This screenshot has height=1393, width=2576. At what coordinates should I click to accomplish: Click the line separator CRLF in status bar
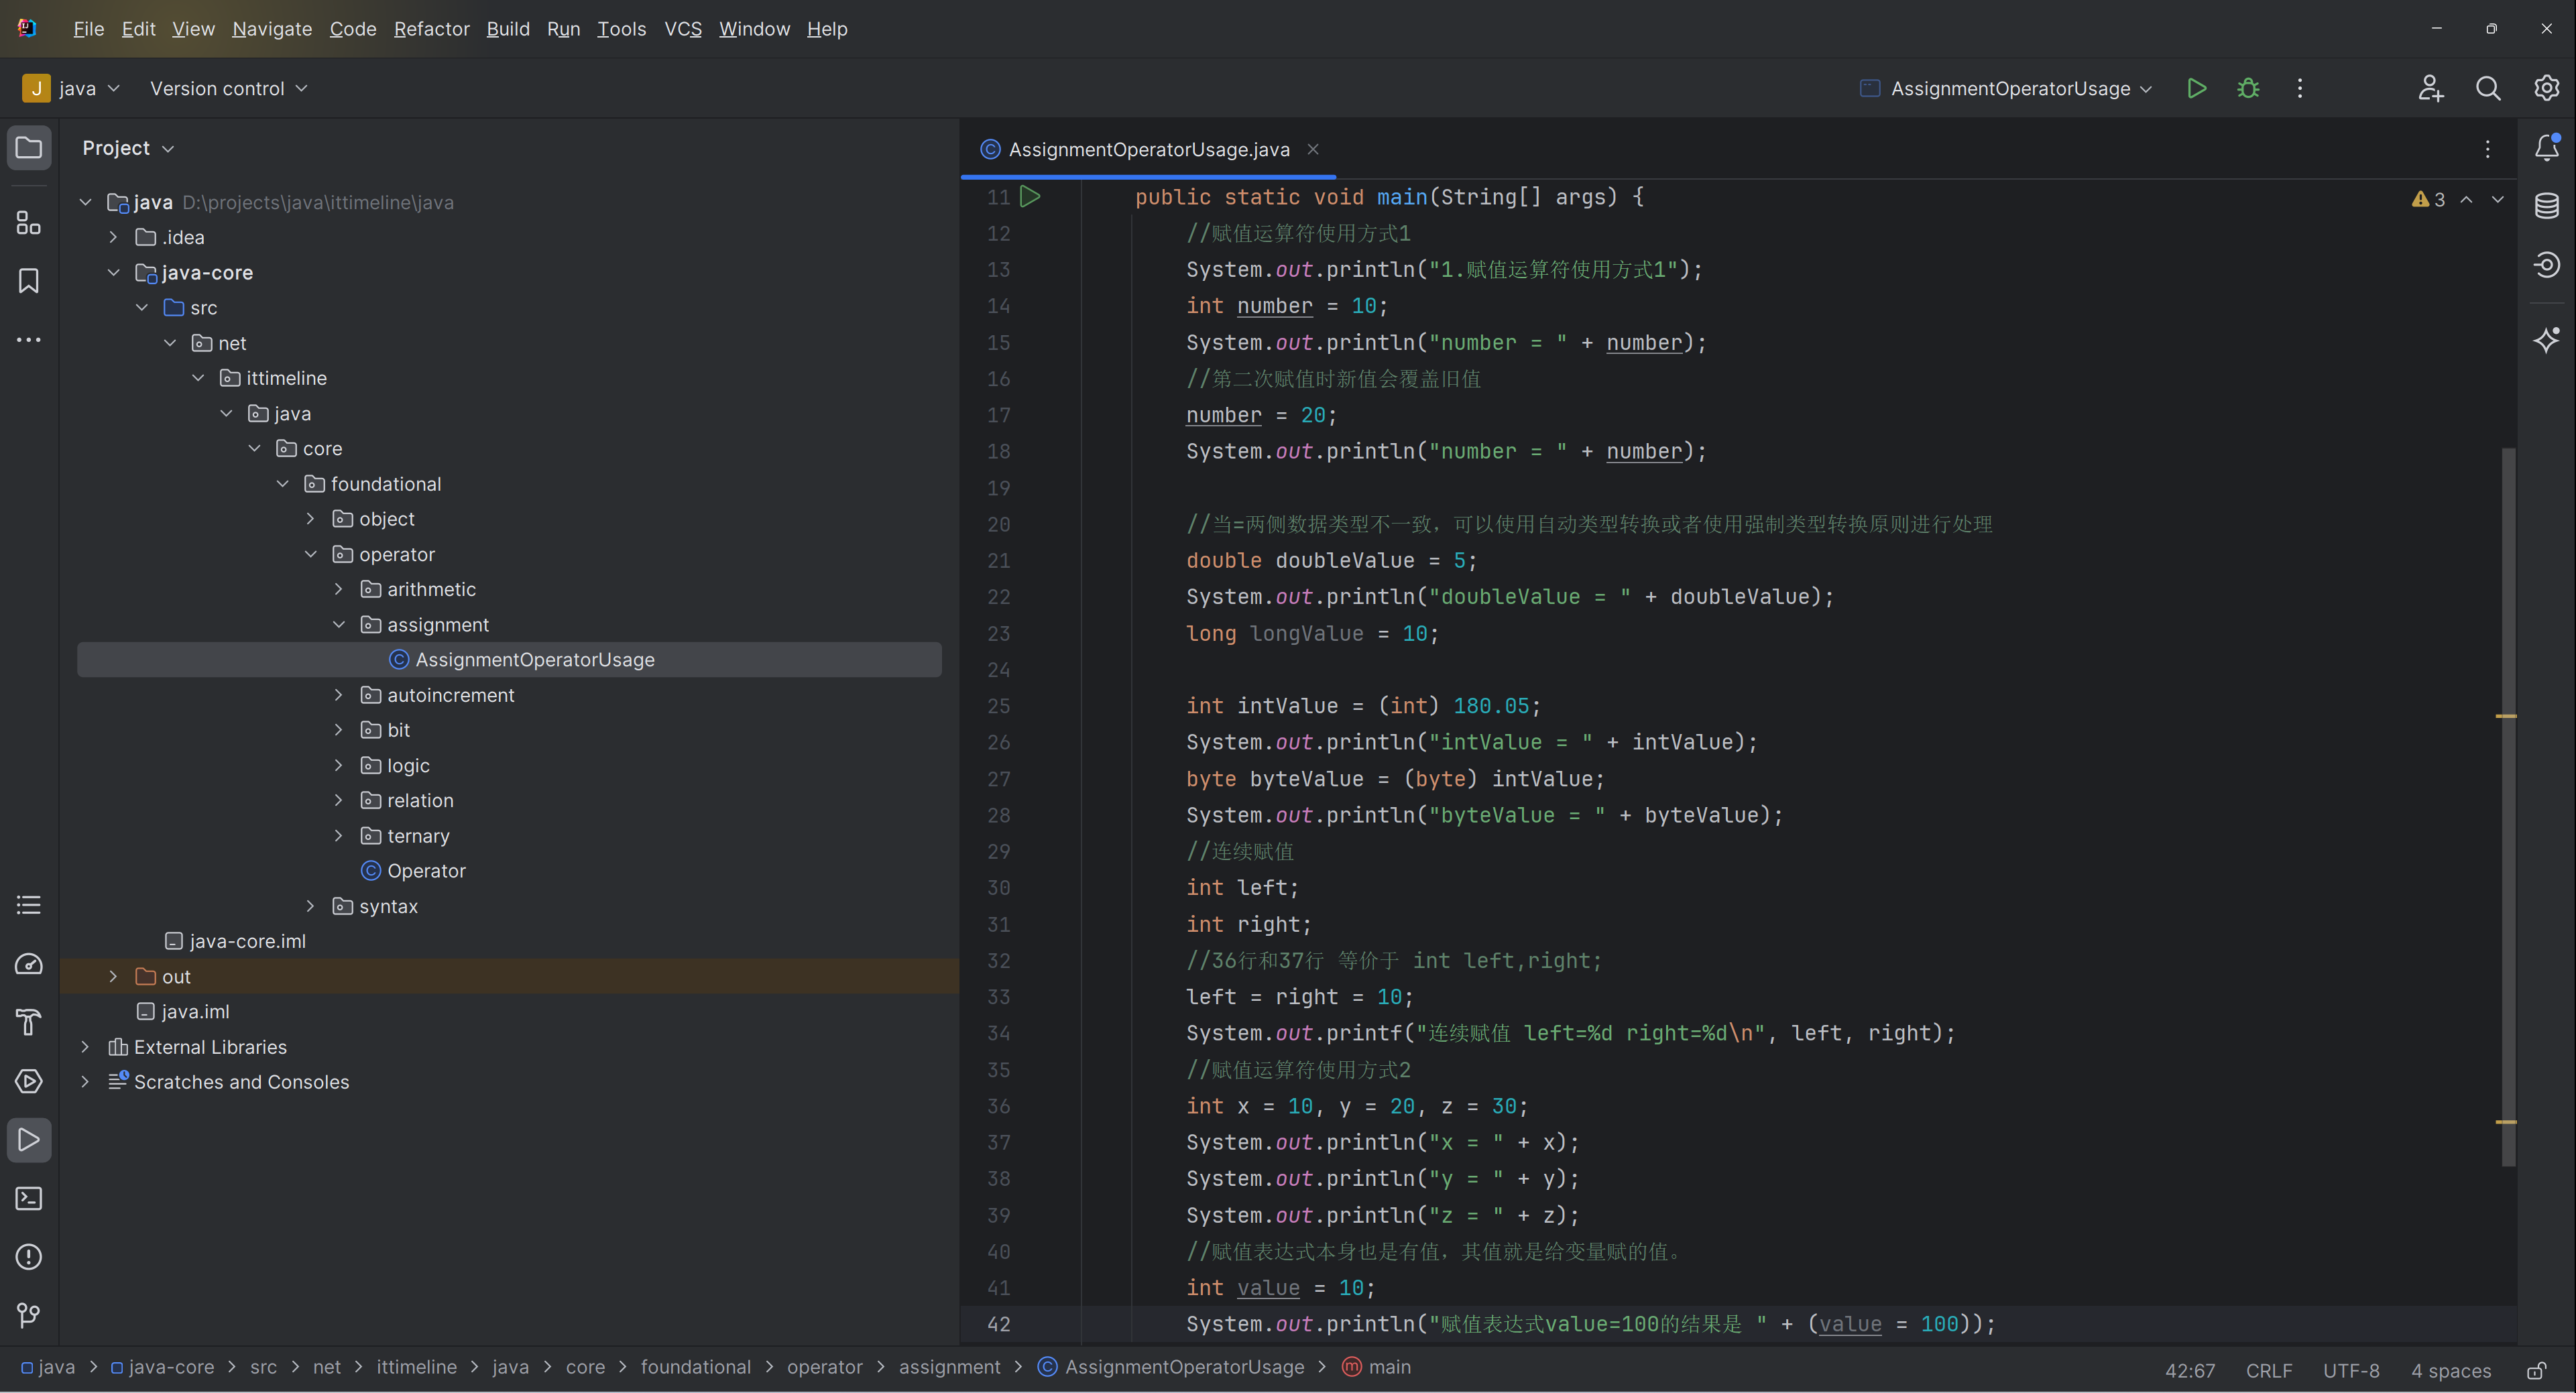2269,1370
